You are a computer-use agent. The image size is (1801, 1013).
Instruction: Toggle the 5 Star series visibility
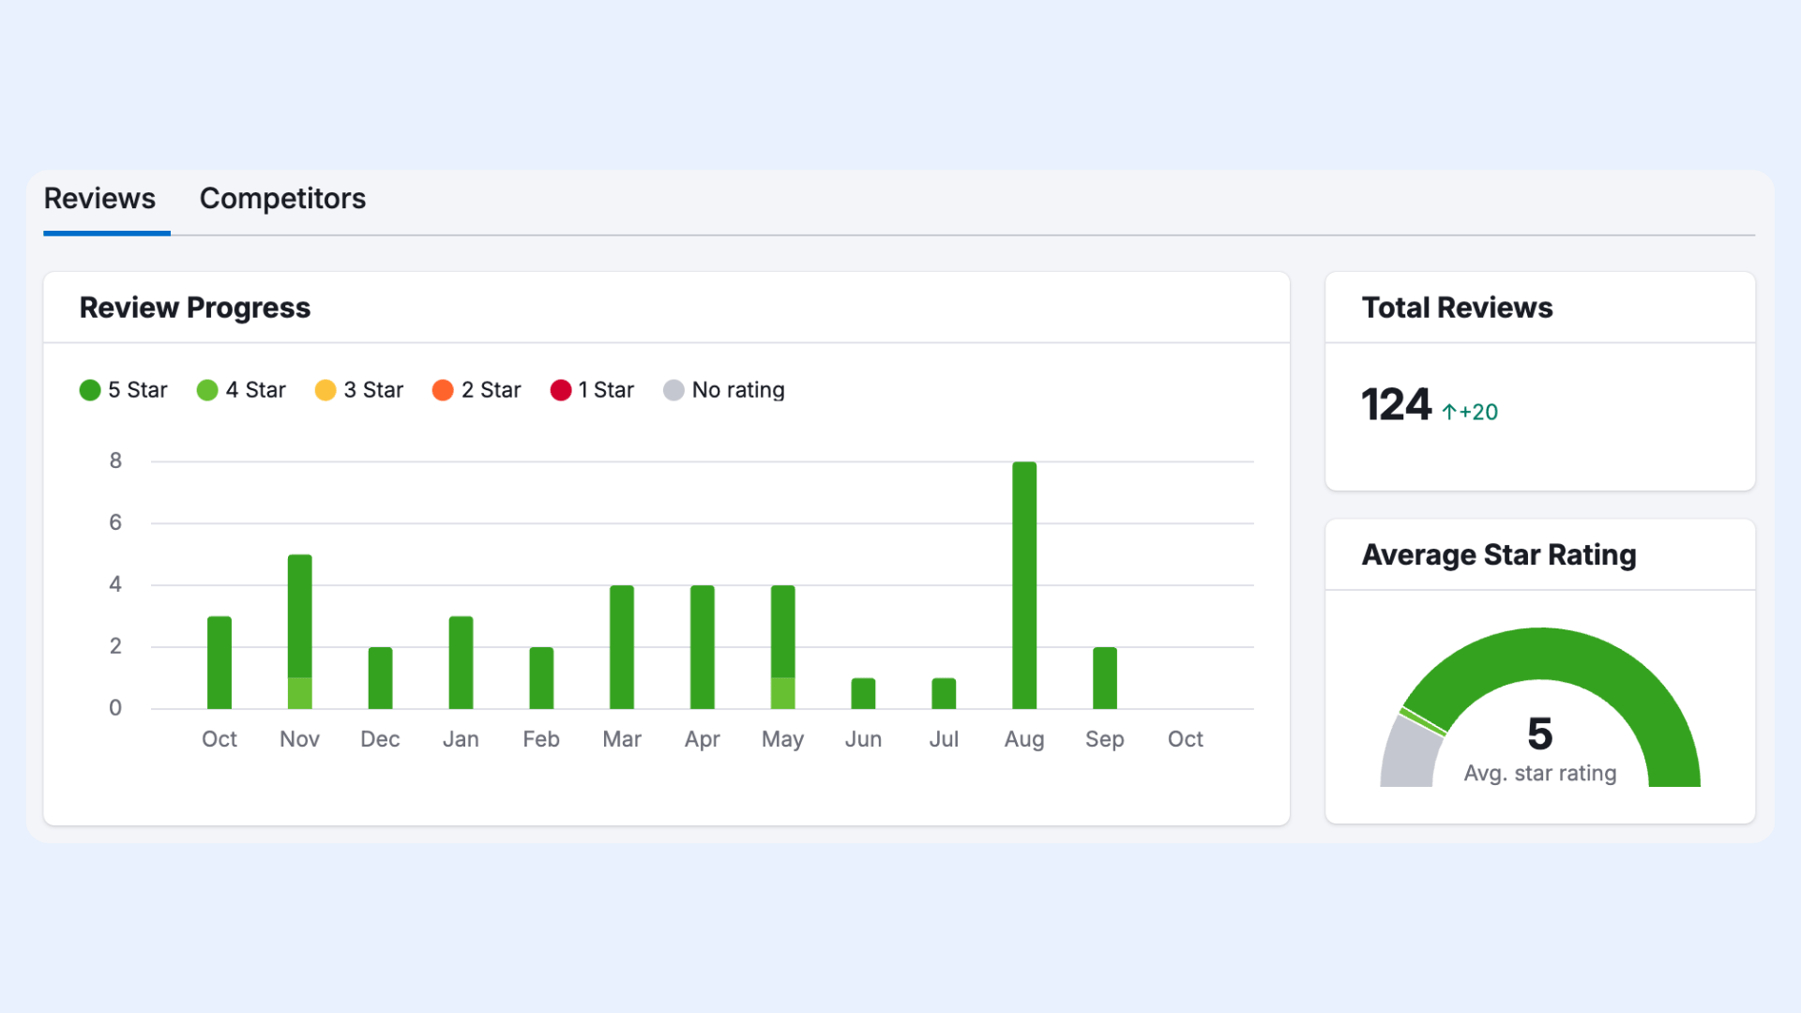[x=123, y=390]
